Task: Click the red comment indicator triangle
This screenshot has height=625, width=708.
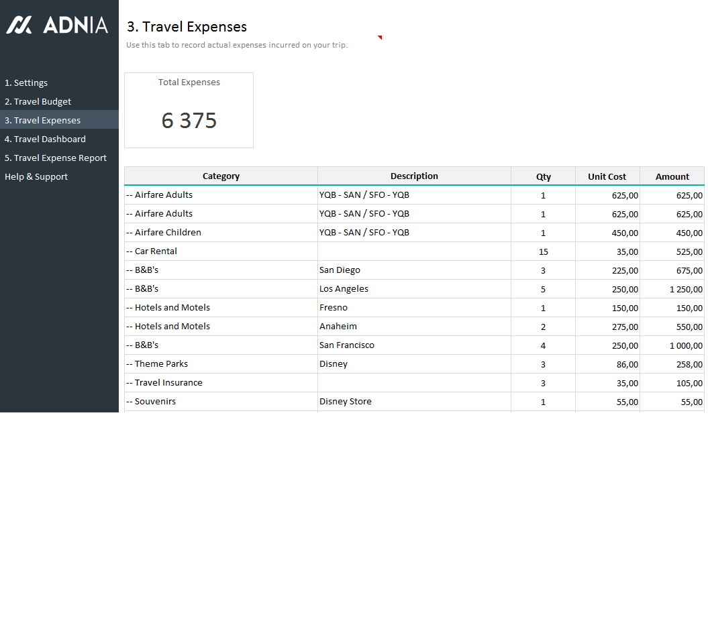Action: 380,38
